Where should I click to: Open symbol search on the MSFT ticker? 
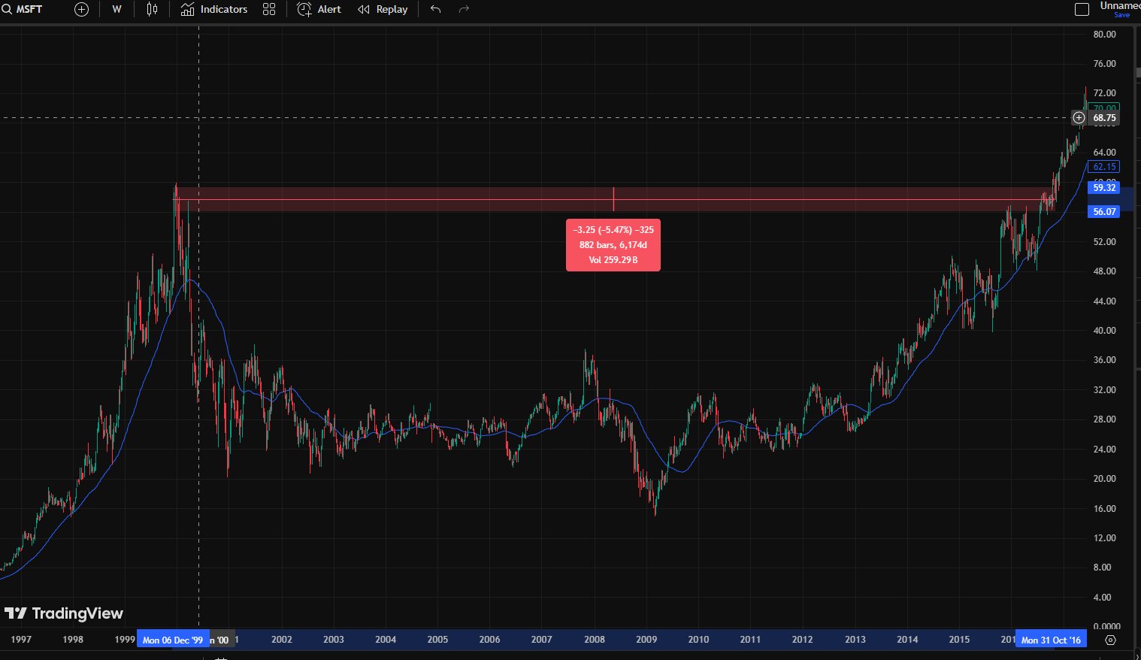click(23, 10)
